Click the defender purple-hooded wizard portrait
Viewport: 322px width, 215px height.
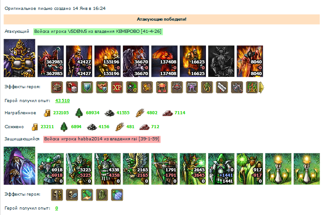pos(19,166)
